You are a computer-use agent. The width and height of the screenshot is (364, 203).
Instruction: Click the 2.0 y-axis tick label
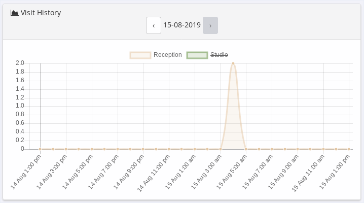coord(20,63)
